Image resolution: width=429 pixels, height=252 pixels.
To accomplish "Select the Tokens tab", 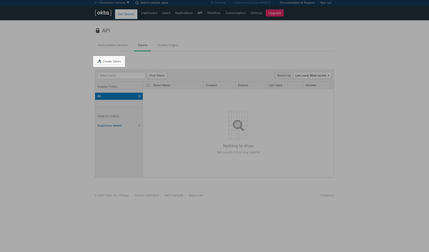I will pos(142,45).
